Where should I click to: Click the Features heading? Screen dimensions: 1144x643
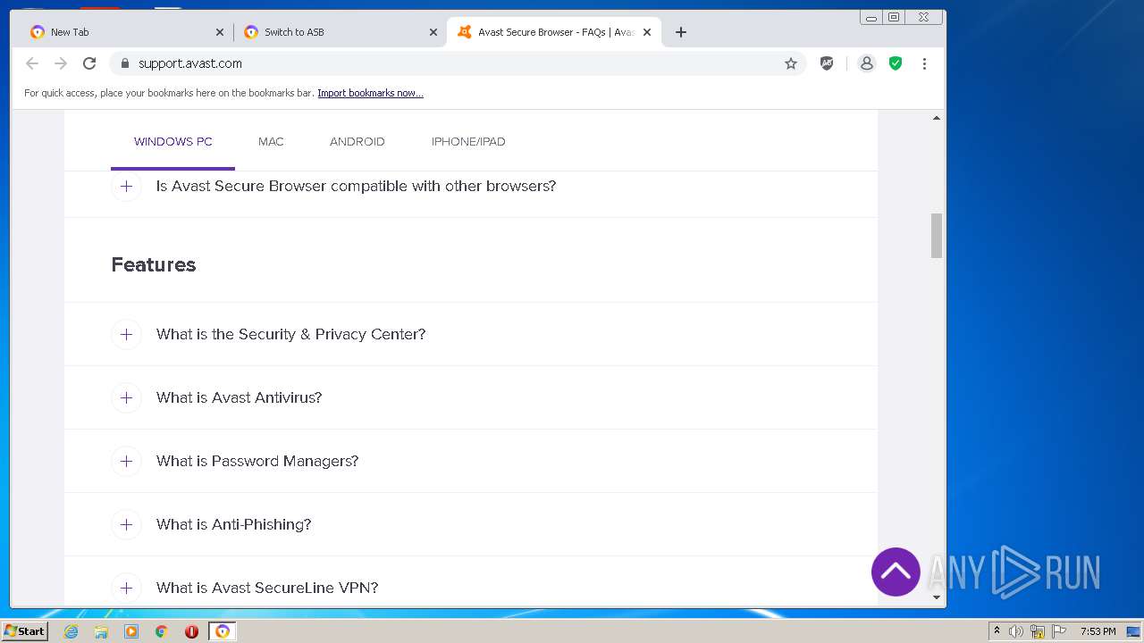click(154, 264)
